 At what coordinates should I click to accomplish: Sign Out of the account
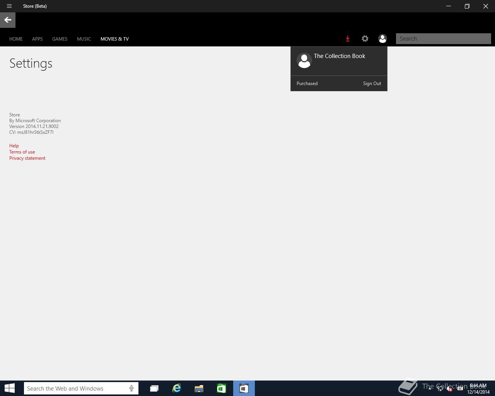pyautogui.click(x=372, y=84)
